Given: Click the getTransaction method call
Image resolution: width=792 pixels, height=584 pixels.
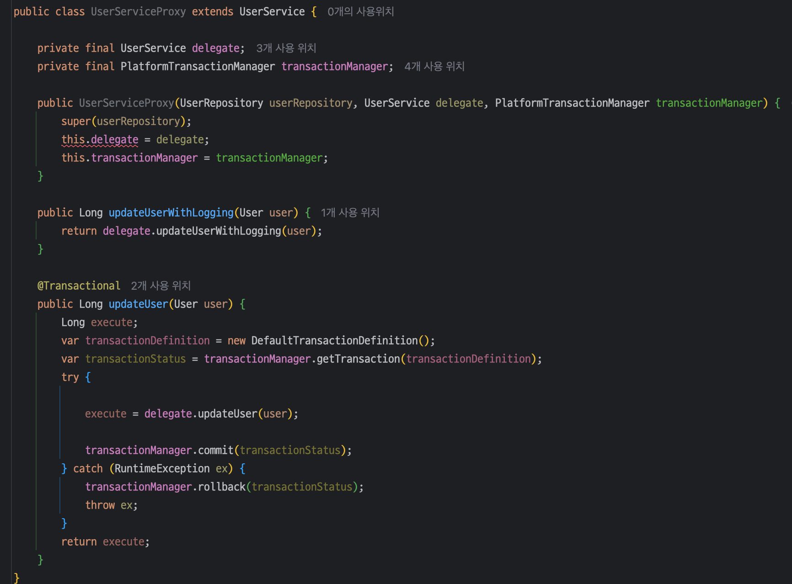Looking at the screenshot, I should (359, 359).
